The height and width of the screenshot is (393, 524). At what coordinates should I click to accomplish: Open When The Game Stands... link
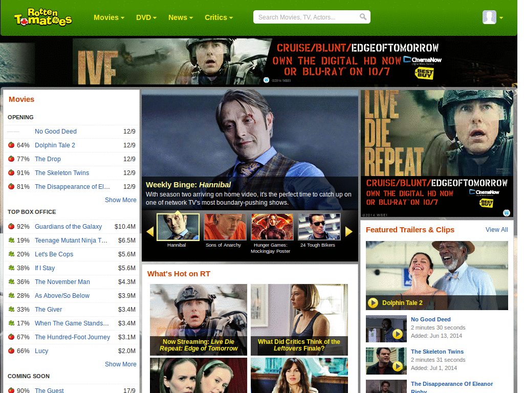click(72, 323)
